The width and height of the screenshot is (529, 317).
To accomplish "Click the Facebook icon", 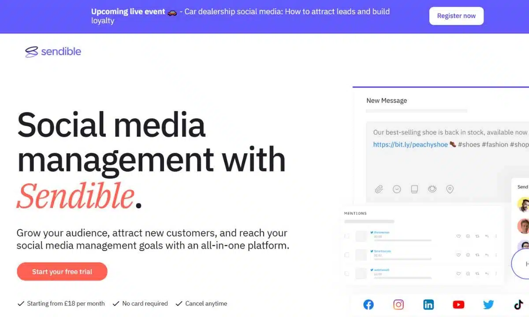I will [x=369, y=304].
